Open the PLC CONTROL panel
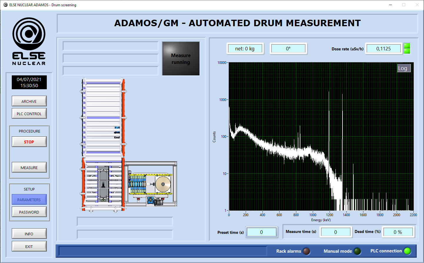This screenshot has height=263, width=424. [x=29, y=114]
